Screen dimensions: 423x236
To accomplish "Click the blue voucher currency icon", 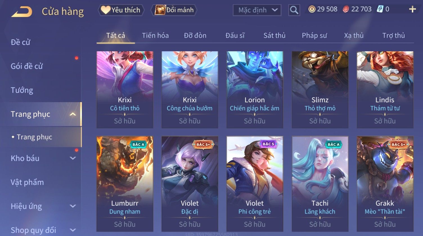I will 380,9.
